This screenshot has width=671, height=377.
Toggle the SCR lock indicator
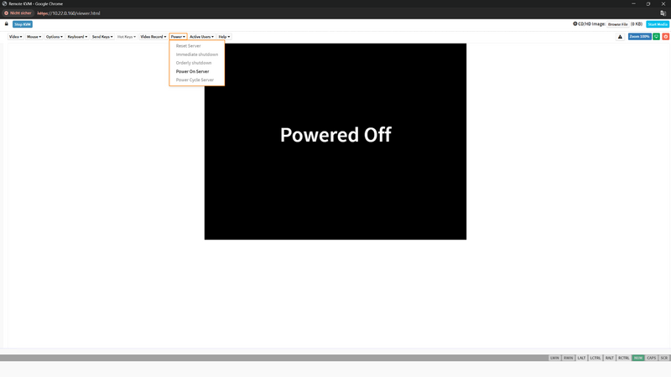[663, 358]
